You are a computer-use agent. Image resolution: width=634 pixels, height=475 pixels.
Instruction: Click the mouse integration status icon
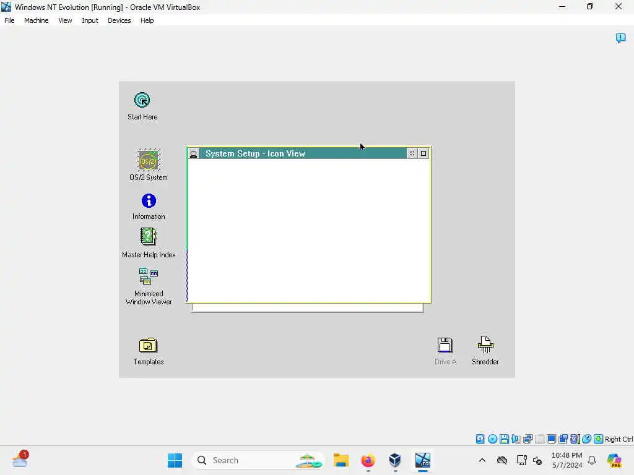click(x=587, y=439)
